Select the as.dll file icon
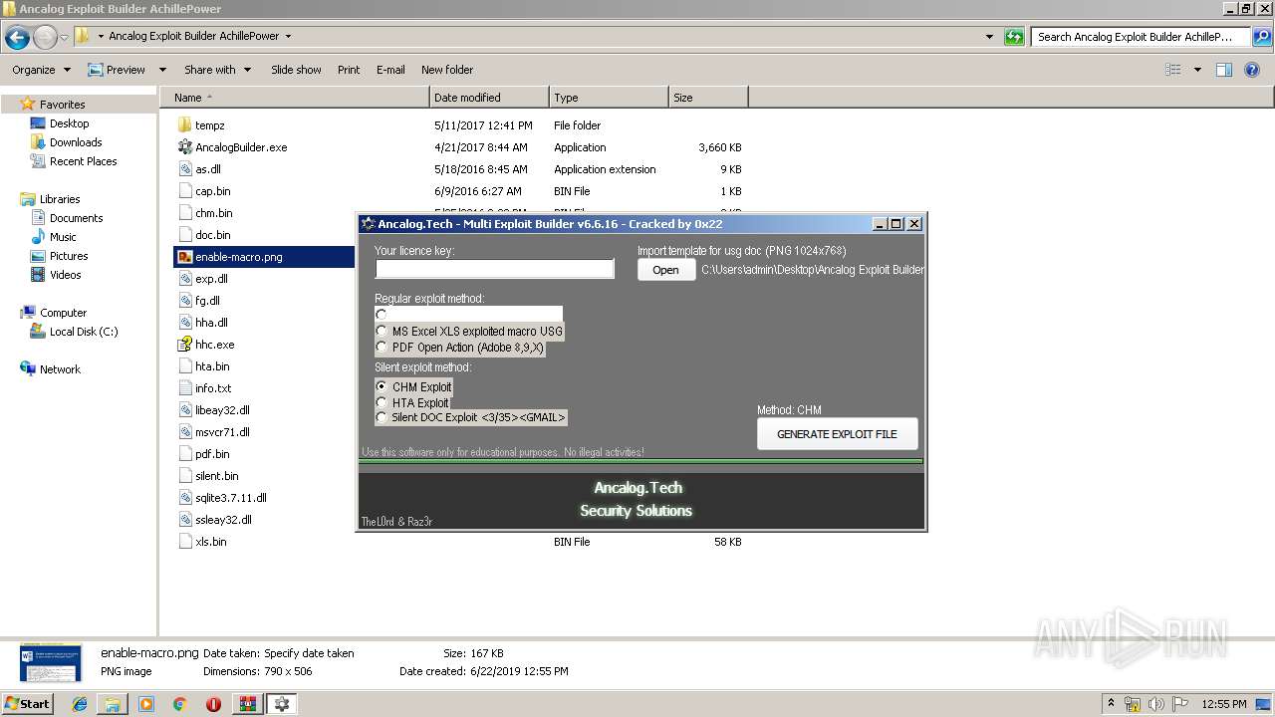 click(184, 169)
